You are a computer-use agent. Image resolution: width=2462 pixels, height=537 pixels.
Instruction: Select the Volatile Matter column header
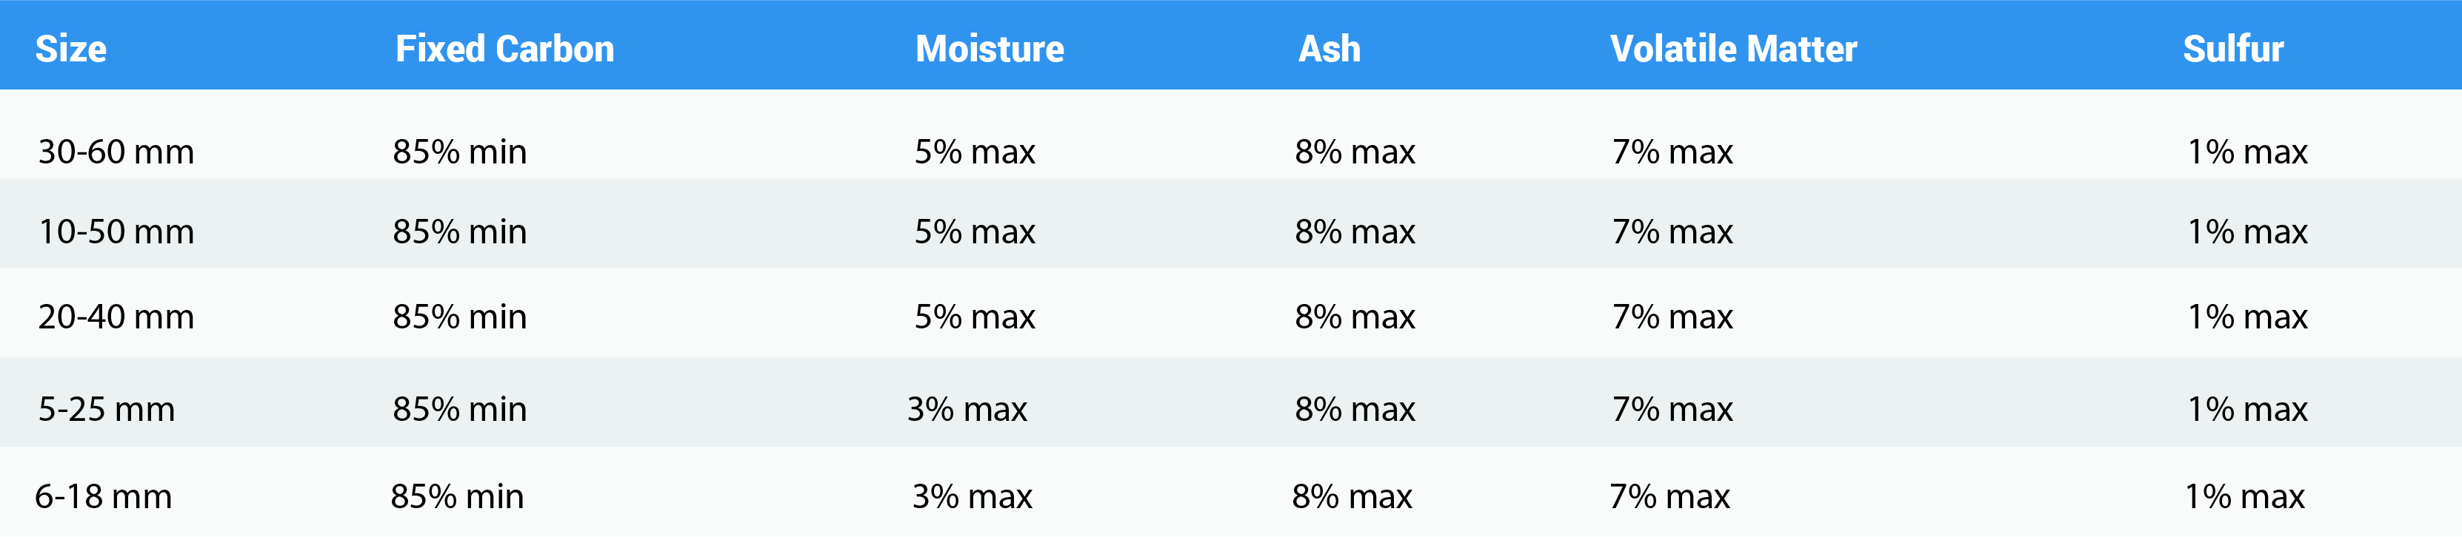click(x=1732, y=49)
